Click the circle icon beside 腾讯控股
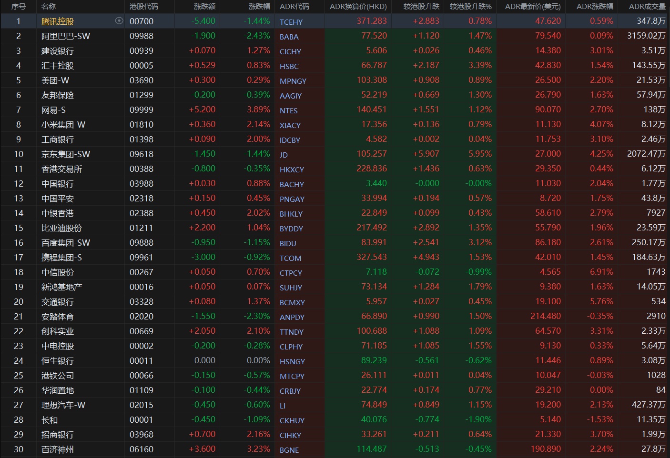Viewport: 670px width, 458px height. point(119,21)
